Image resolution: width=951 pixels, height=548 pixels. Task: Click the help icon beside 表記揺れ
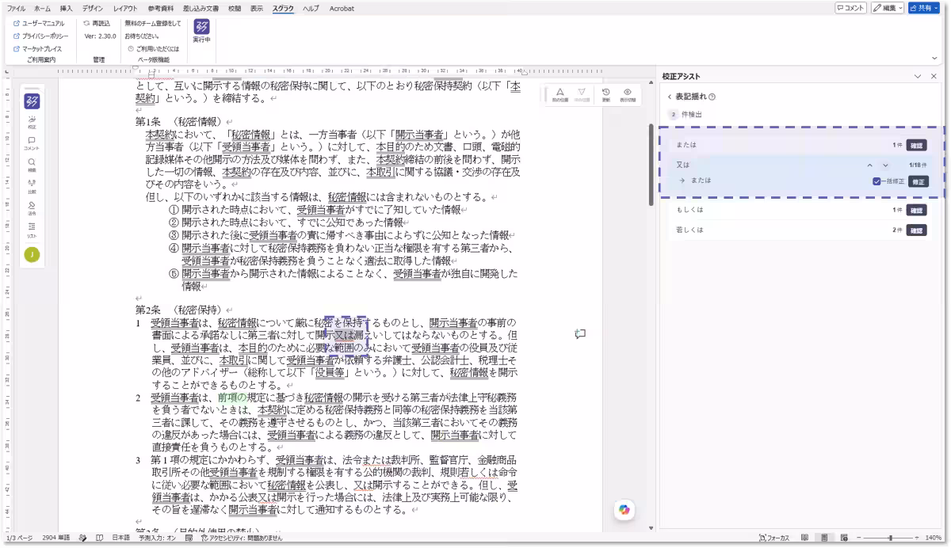pyautogui.click(x=712, y=97)
